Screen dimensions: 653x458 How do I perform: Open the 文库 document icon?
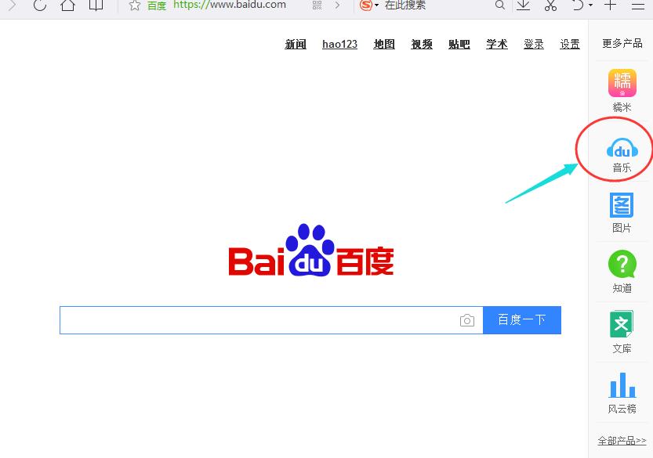[x=622, y=324]
